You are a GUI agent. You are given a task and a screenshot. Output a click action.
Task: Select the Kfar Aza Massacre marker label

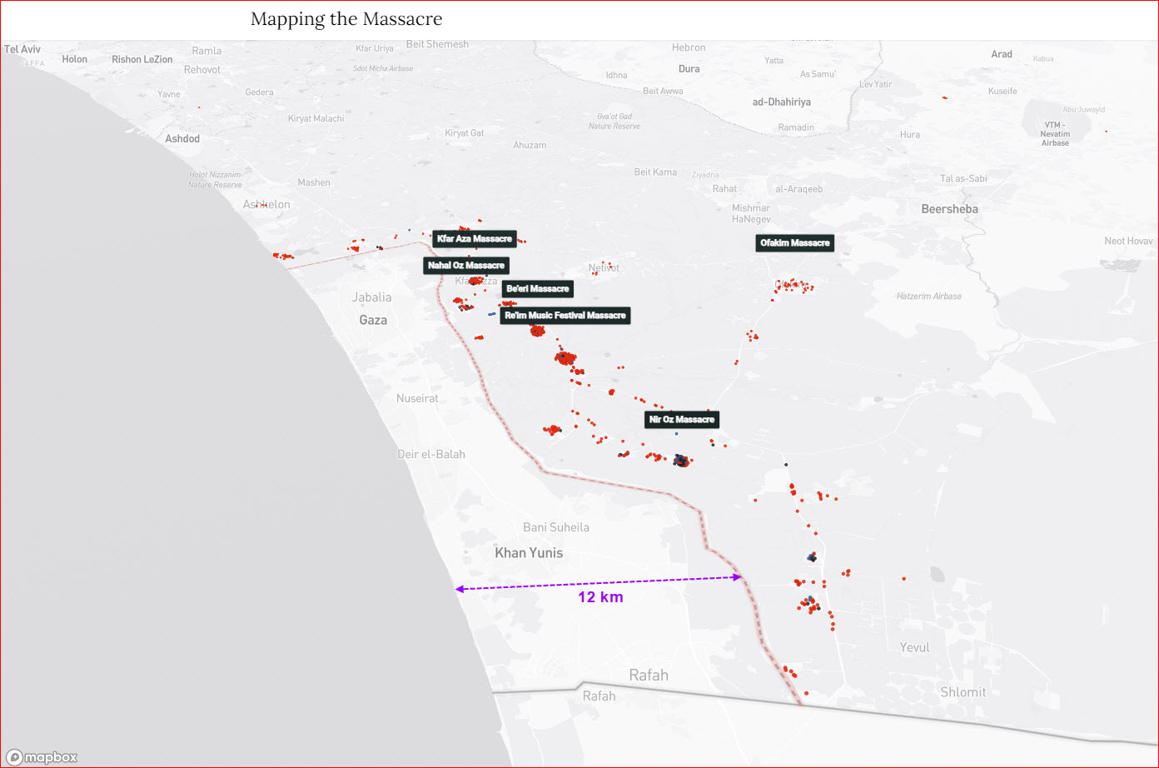click(475, 239)
